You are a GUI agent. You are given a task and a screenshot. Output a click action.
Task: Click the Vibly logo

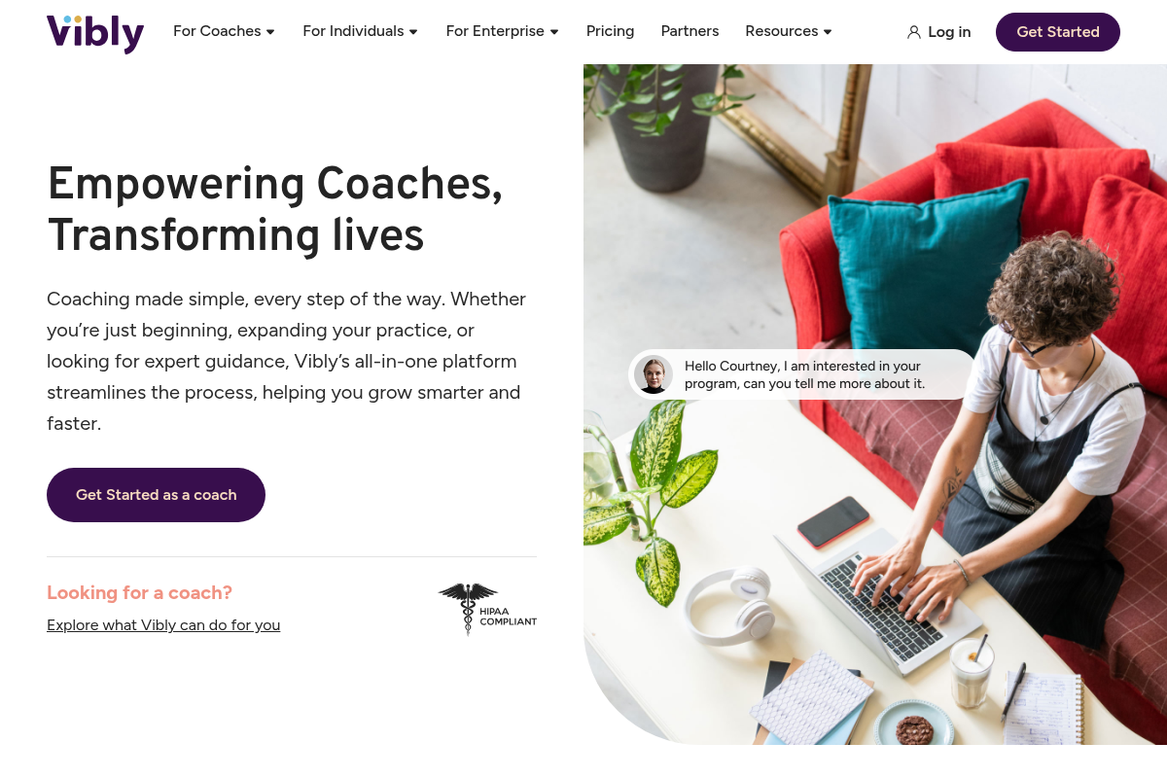pyautogui.click(x=95, y=32)
